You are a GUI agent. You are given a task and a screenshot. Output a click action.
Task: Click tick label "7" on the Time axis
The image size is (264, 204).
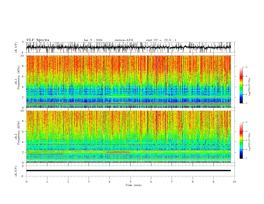[172, 182]
